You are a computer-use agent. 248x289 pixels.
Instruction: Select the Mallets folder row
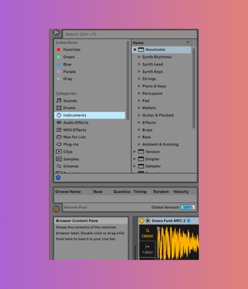[x=162, y=108]
